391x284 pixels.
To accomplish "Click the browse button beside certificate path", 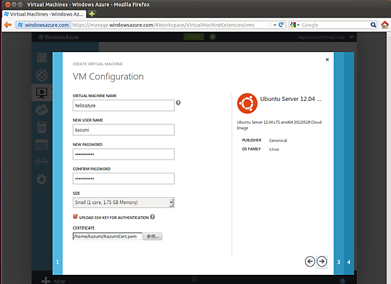I will tap(152, 236).
